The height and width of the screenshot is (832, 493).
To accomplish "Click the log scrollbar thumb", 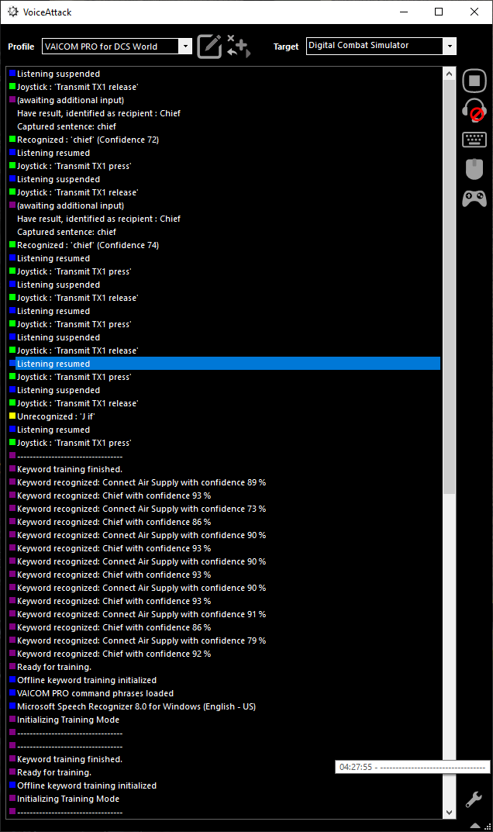I will 449,287.
